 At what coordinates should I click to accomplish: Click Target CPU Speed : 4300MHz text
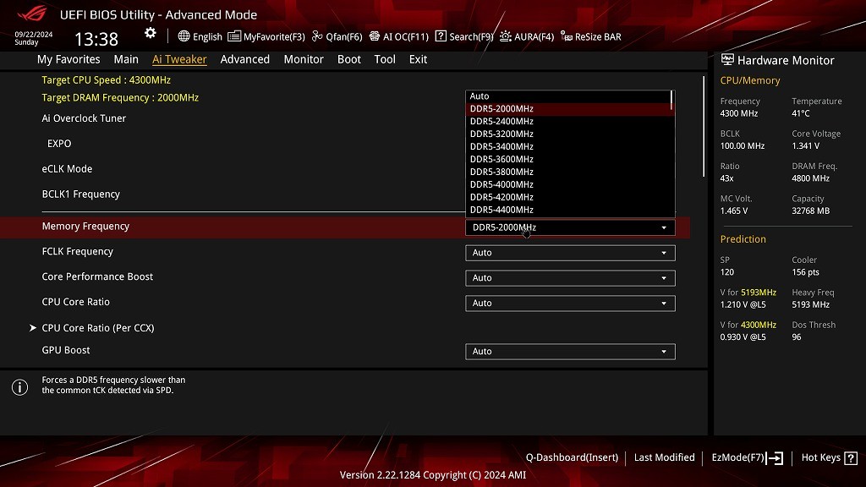[x=106, y=80]
